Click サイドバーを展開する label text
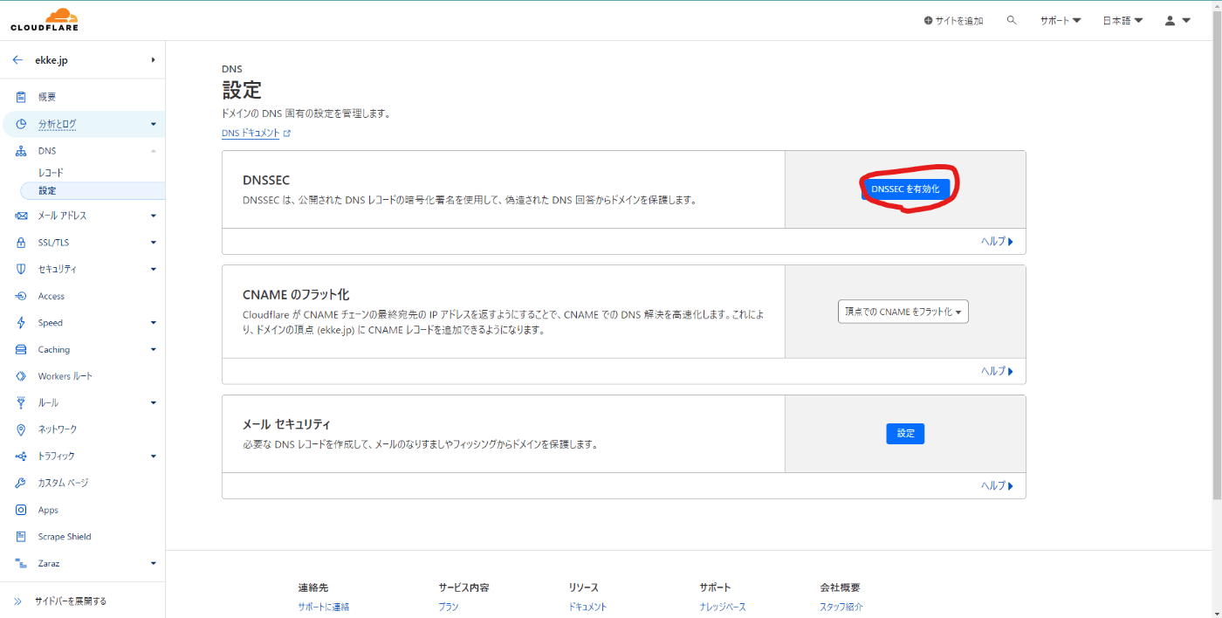The width and height of the screenshot is (1222, 618). click(x=71, y=601)
